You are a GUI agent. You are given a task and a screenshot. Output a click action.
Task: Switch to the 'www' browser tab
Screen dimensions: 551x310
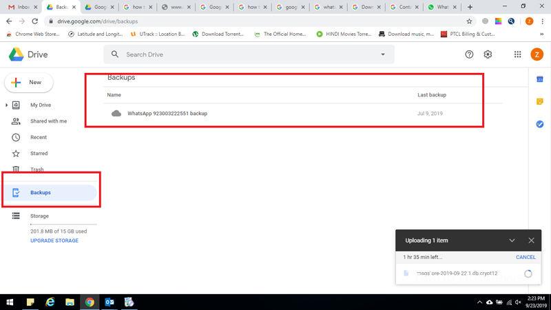[x=176, y=7]
